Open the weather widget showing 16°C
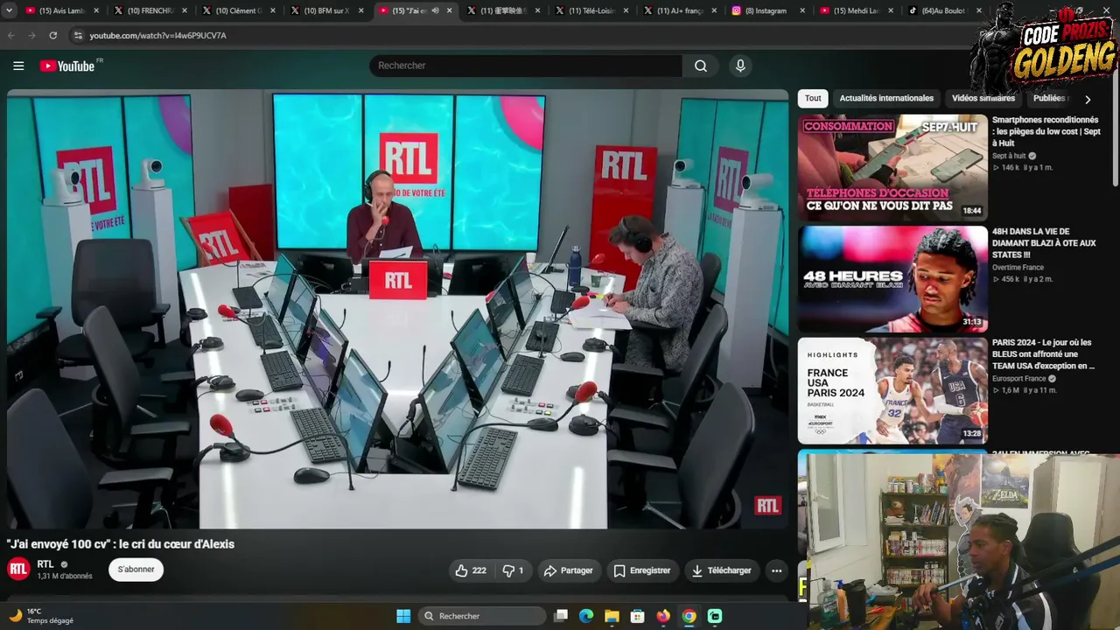1120x630 pixels. click(41, 616)
